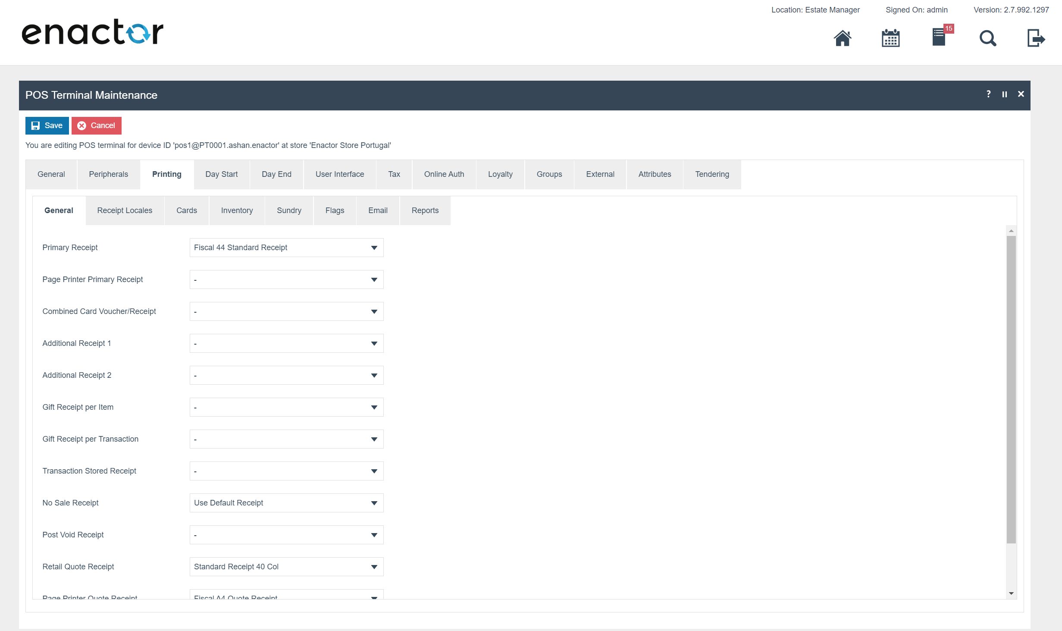Go to the Home icon
This screenshot has width=1062, height=631.
(x=842, y=38)
